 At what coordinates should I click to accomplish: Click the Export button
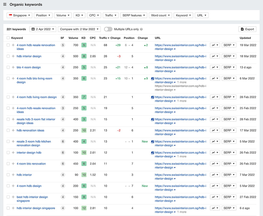tap(247, 29)
